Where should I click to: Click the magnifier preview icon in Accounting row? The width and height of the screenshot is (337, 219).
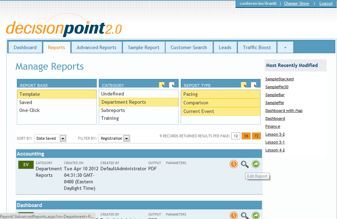point(245,164)
